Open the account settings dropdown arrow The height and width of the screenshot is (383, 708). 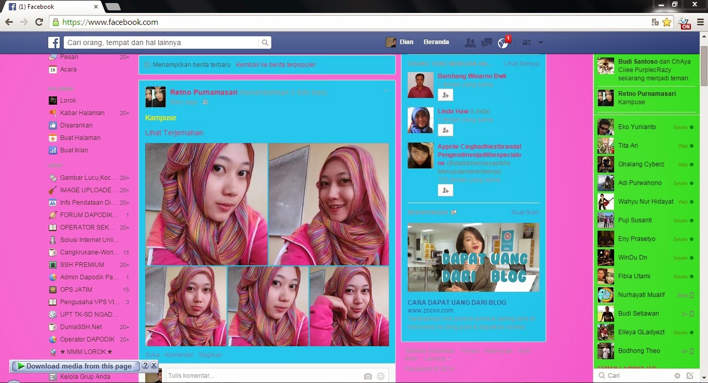540,42
